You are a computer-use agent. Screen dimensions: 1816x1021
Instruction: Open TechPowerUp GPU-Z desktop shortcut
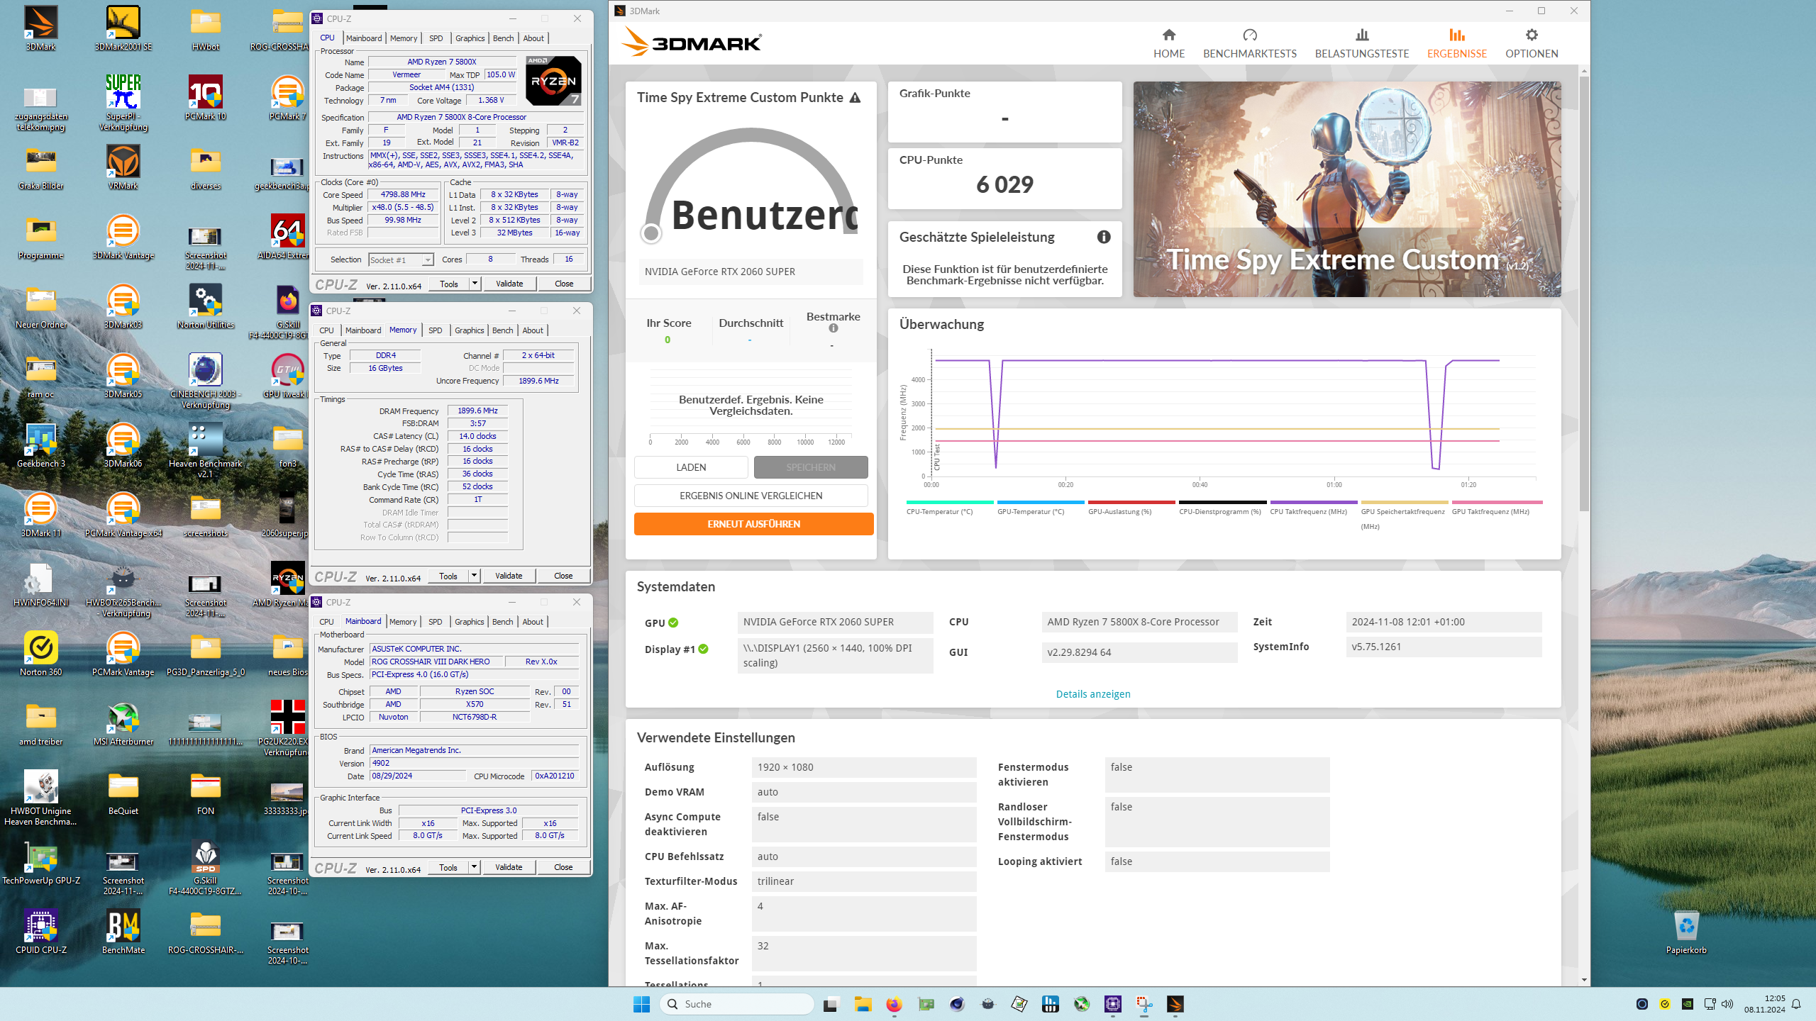pyautogui.click(x=41, y=862)
